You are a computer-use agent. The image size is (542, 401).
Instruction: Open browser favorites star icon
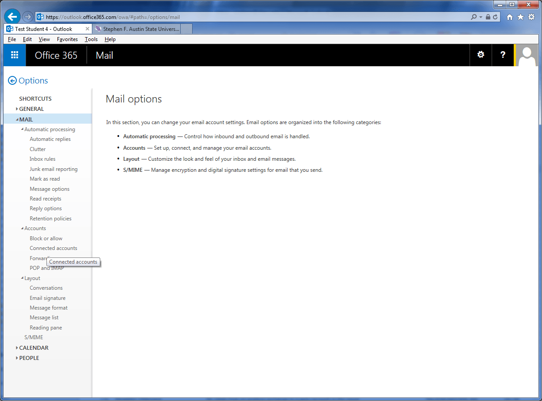click(x=520, y=17)
